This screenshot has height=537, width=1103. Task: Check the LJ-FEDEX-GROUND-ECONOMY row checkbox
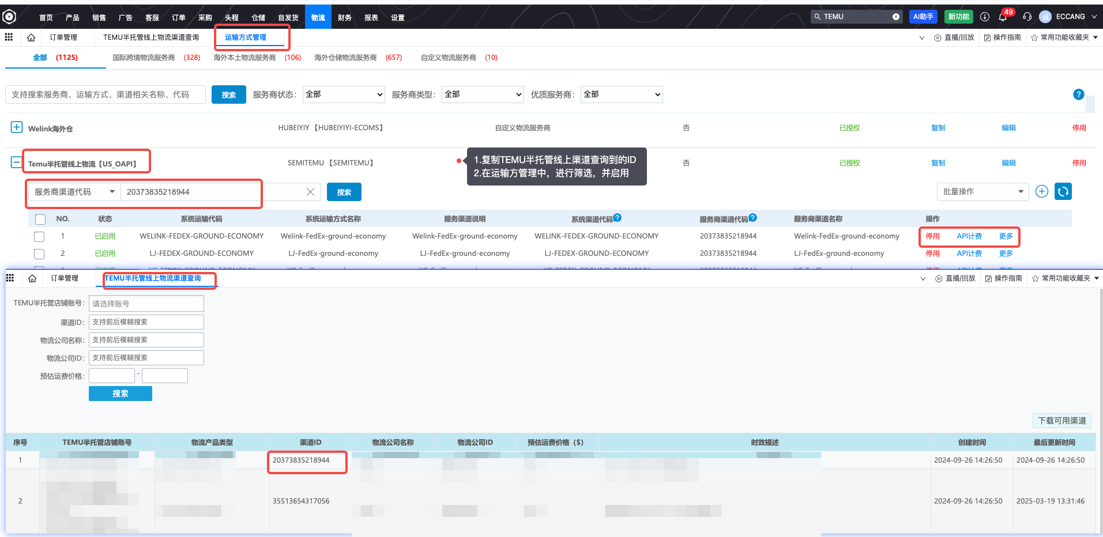pos(39,254)
